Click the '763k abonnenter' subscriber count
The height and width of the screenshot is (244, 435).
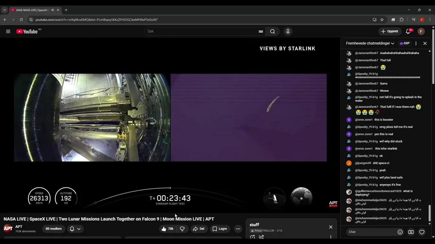25,231
